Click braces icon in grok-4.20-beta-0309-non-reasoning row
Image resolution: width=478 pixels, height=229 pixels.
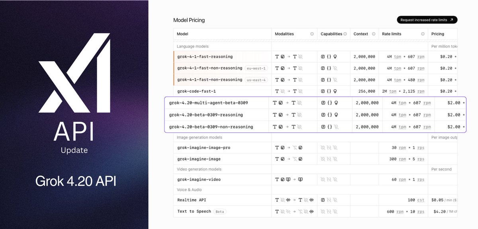click(x=329, y=127)
